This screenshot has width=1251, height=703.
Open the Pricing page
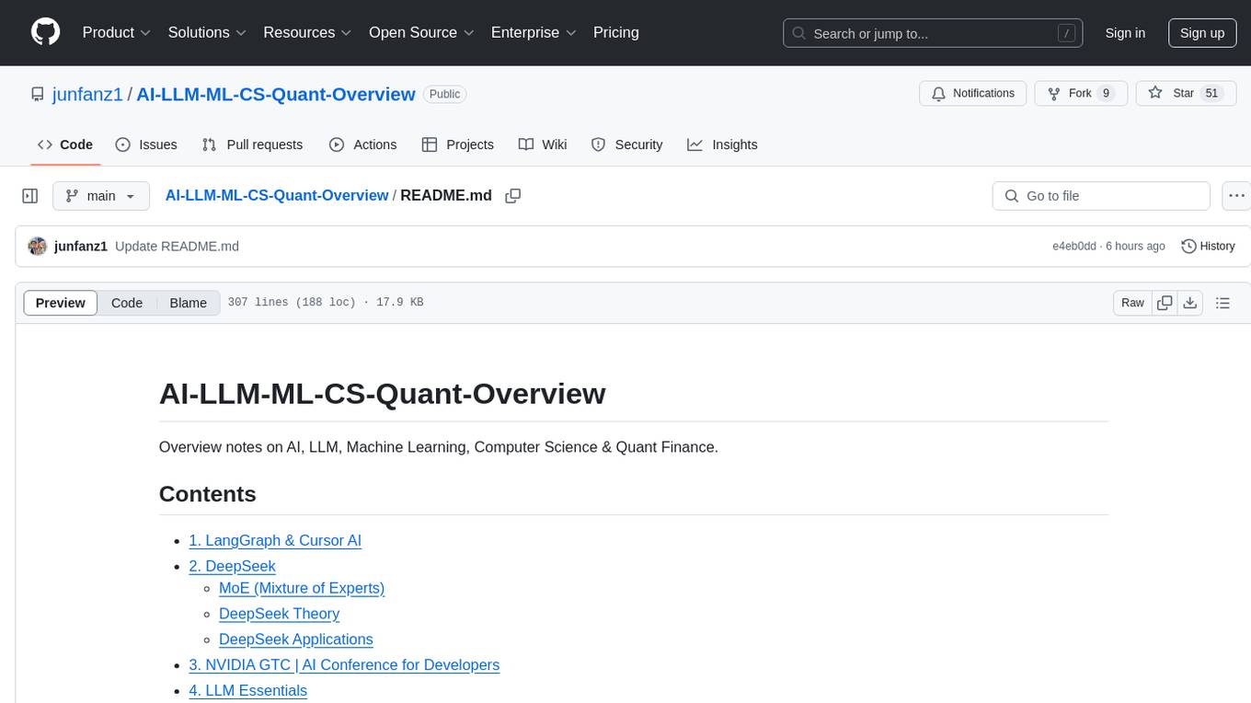[x=616, y=32]
